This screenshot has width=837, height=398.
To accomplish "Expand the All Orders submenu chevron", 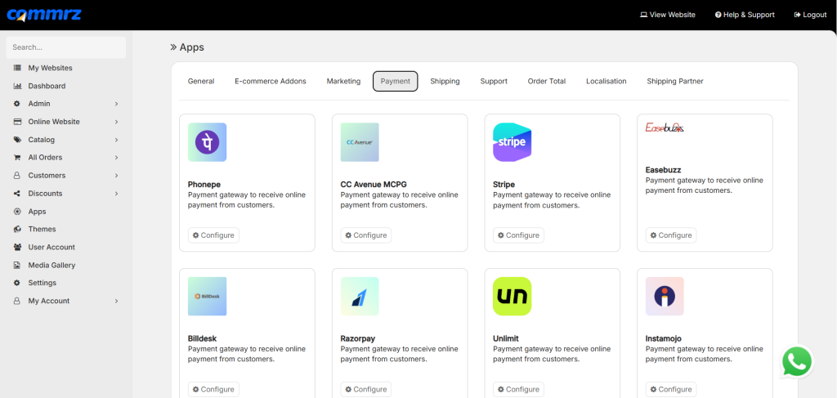I will tap(116, 158).
